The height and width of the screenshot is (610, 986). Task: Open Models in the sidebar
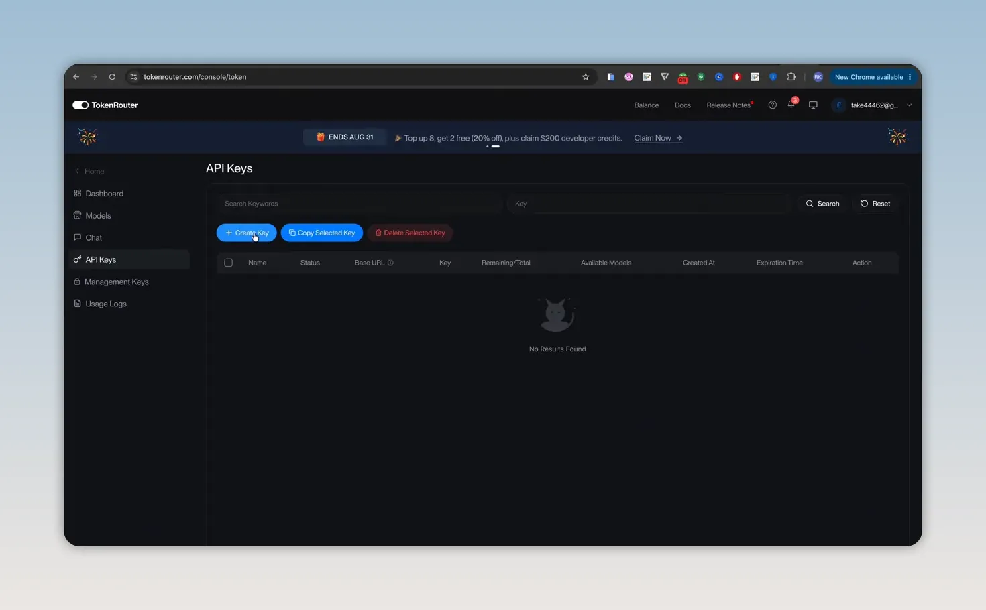pos(129,216)
